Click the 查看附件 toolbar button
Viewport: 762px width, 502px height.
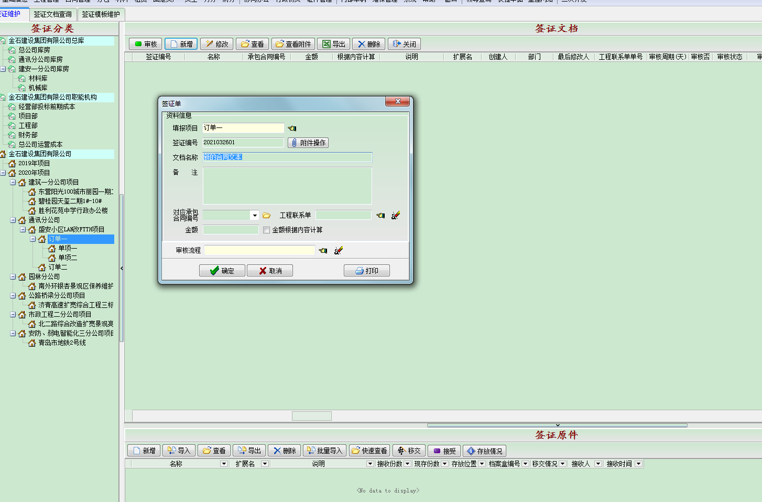(x=293, y=44)
